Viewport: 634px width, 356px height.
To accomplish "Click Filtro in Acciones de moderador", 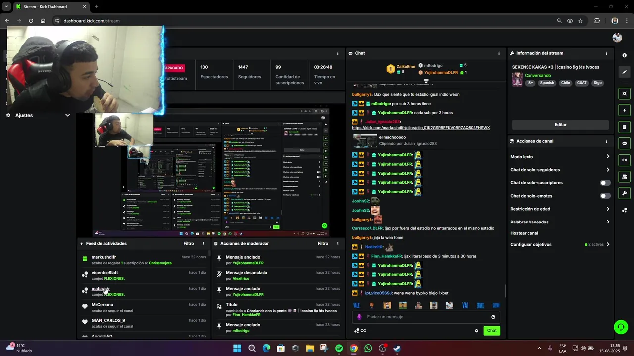I will [323, 244].
